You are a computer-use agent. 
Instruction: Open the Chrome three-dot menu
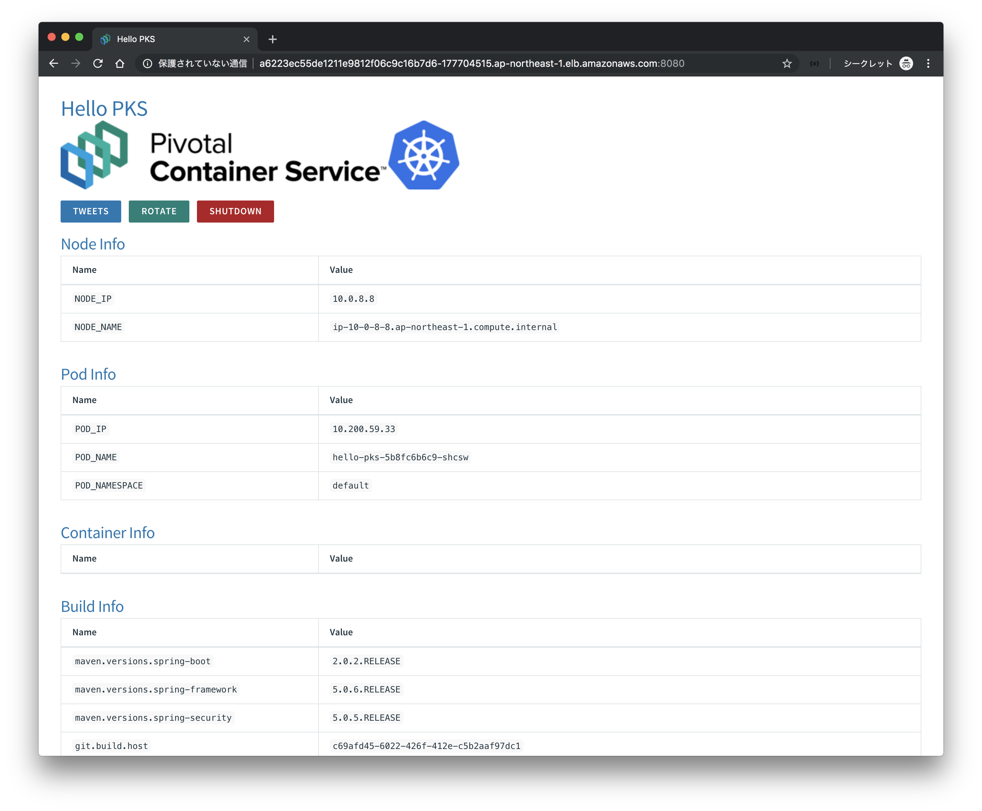click(x=928, y=63)
